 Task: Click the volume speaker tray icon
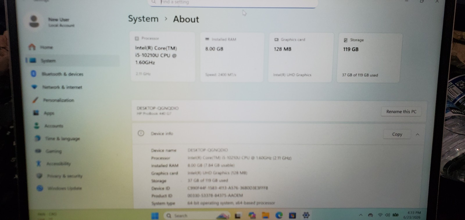click(x=387, y=215)
